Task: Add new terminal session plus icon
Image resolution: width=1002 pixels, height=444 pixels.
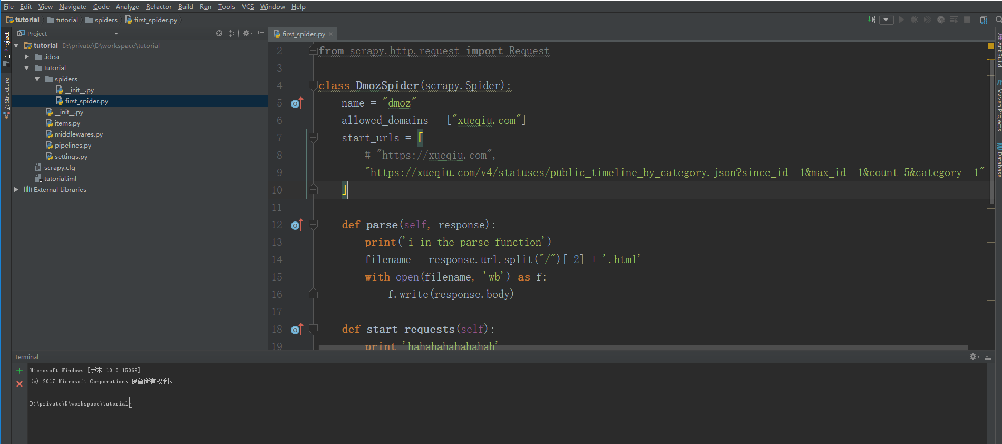Action: coord(20,371)
